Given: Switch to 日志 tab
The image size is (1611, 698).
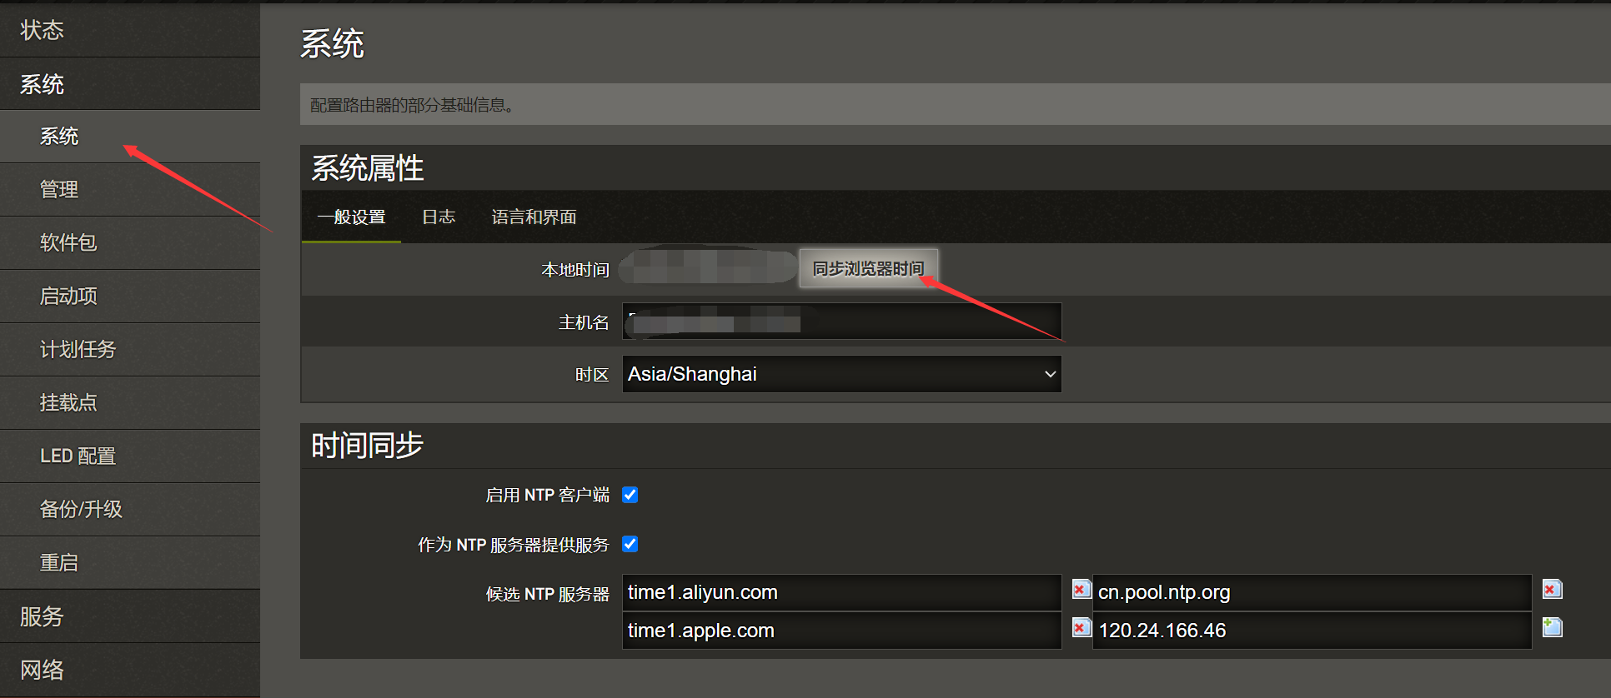Looking at the screenshot, I should pyautogui.click(x=439, y=217).
